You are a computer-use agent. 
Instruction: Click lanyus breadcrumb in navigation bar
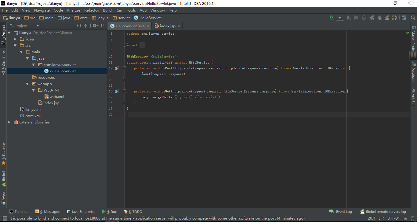click(100, 18)
